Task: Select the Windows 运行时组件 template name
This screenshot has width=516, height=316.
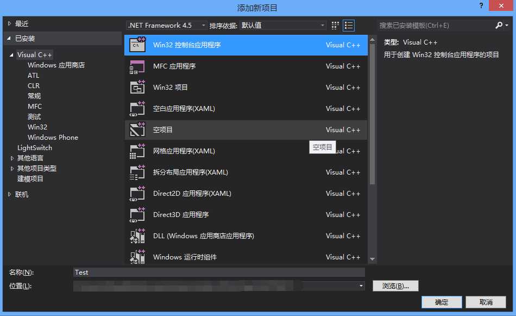Action: tap(185, 257)
